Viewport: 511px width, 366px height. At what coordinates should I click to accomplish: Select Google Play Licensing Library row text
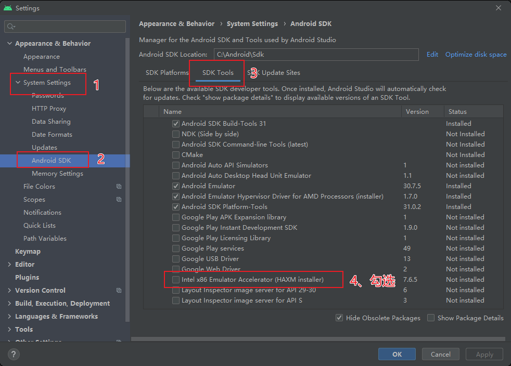tap(226, 238)
